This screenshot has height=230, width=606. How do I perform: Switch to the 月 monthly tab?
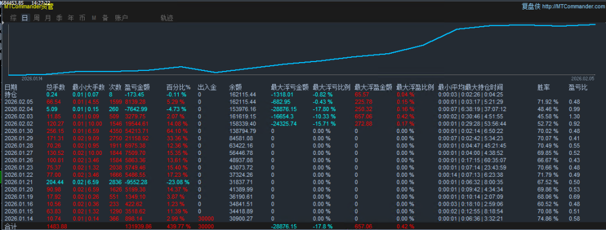coord(47,18)
